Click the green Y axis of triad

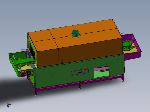tap(7, 103)
